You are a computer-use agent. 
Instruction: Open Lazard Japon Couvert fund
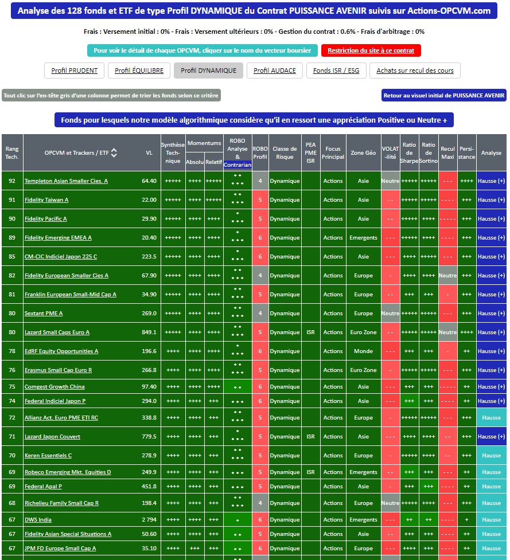53,437
